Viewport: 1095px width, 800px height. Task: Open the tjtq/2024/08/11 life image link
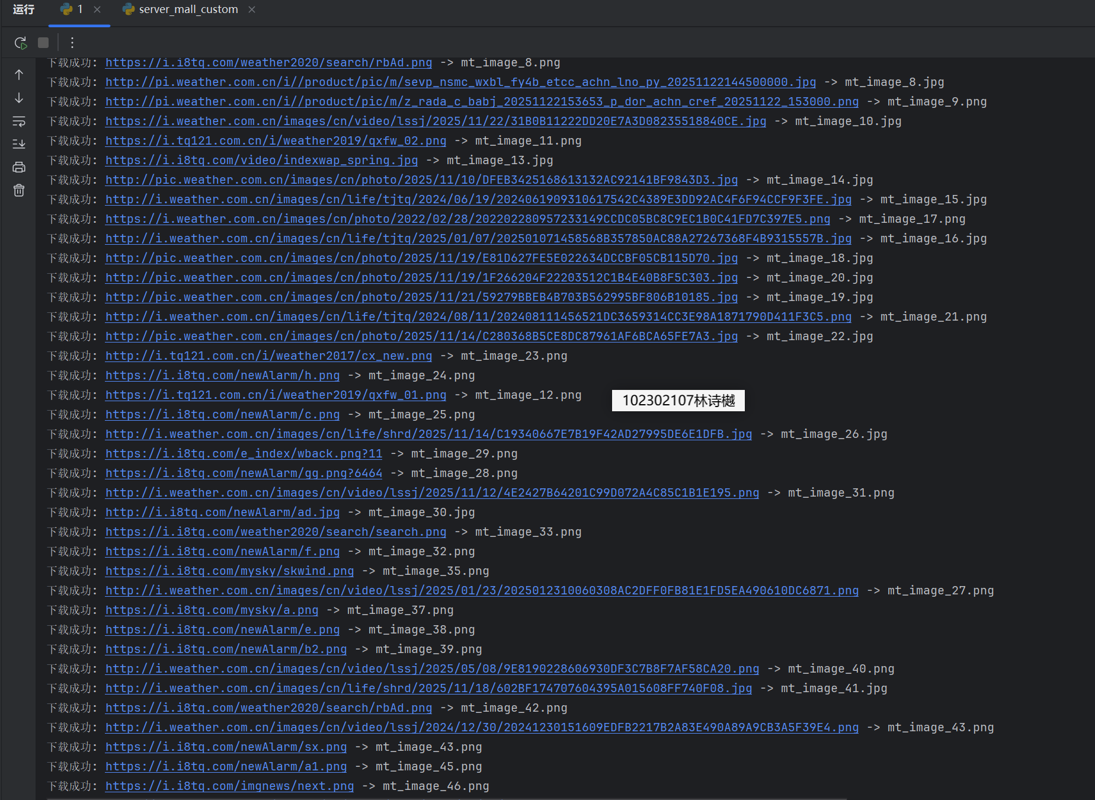[478, 317]
